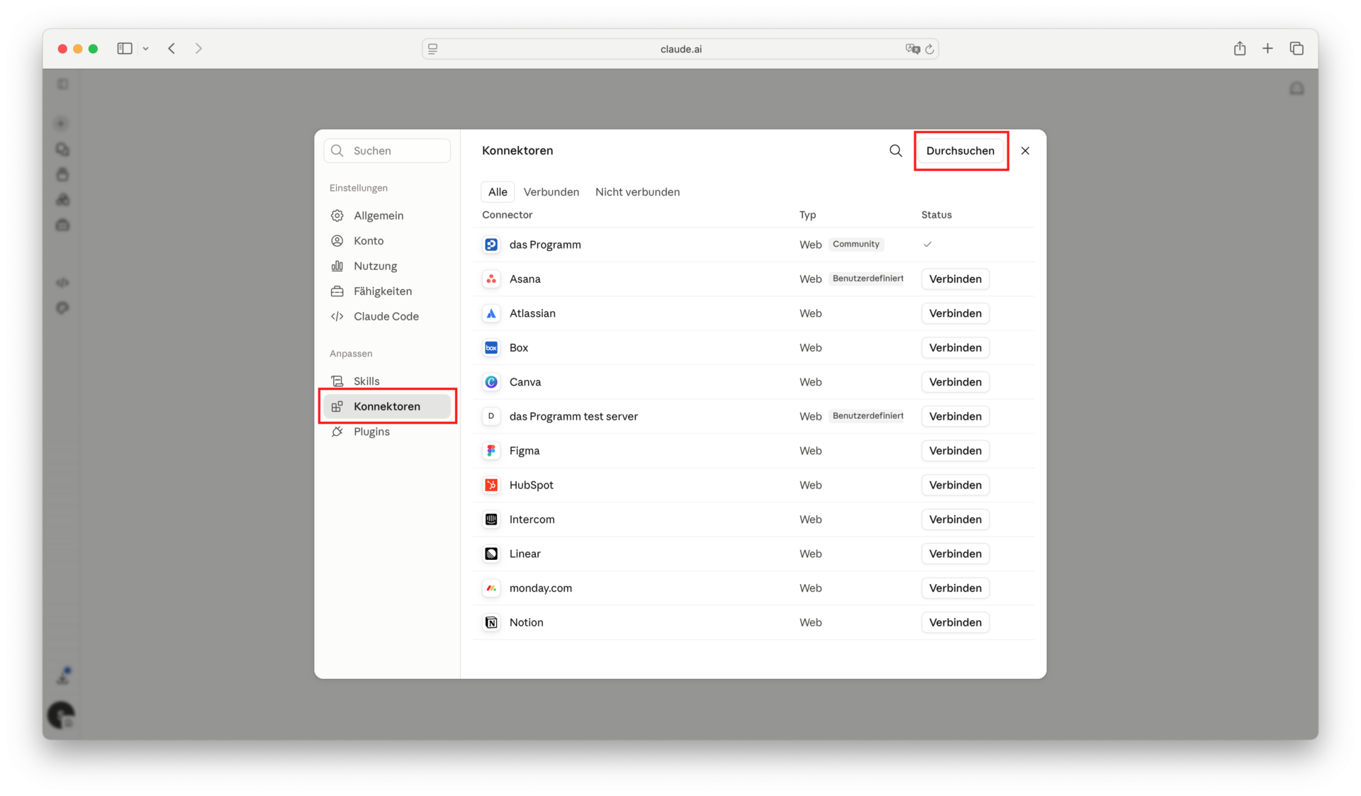Connect the monday.com connector

956,588
